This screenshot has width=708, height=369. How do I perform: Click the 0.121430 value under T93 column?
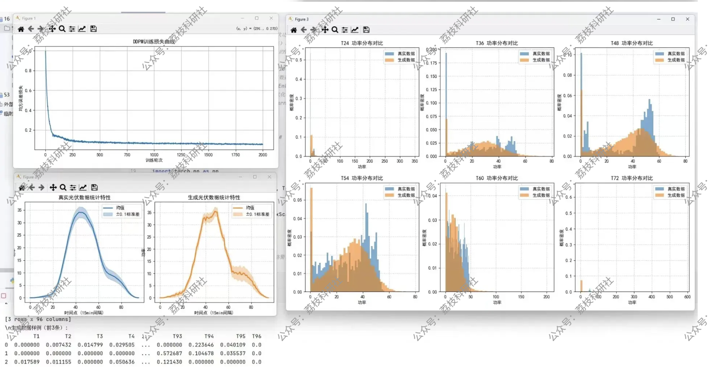(x=169, y=362)
